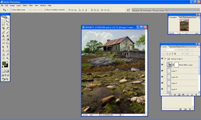Select the Eyedropper tool

(7, 55)
